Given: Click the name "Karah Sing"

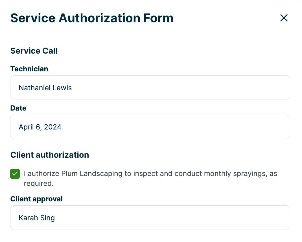Looking at the screenshot, I should click(x=37, y=218).
